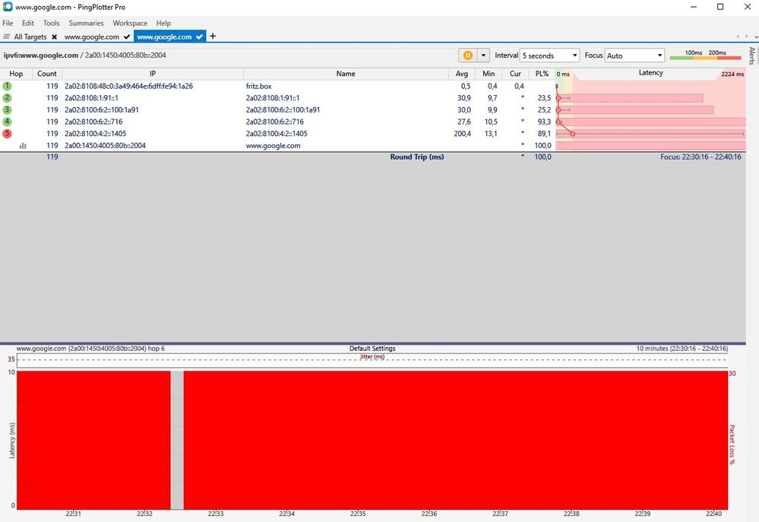Image resolution: width=759 pixels, height=522 pixels.
Task: Click the green hop 2 circle icon
Action: [x=8, y=98]
